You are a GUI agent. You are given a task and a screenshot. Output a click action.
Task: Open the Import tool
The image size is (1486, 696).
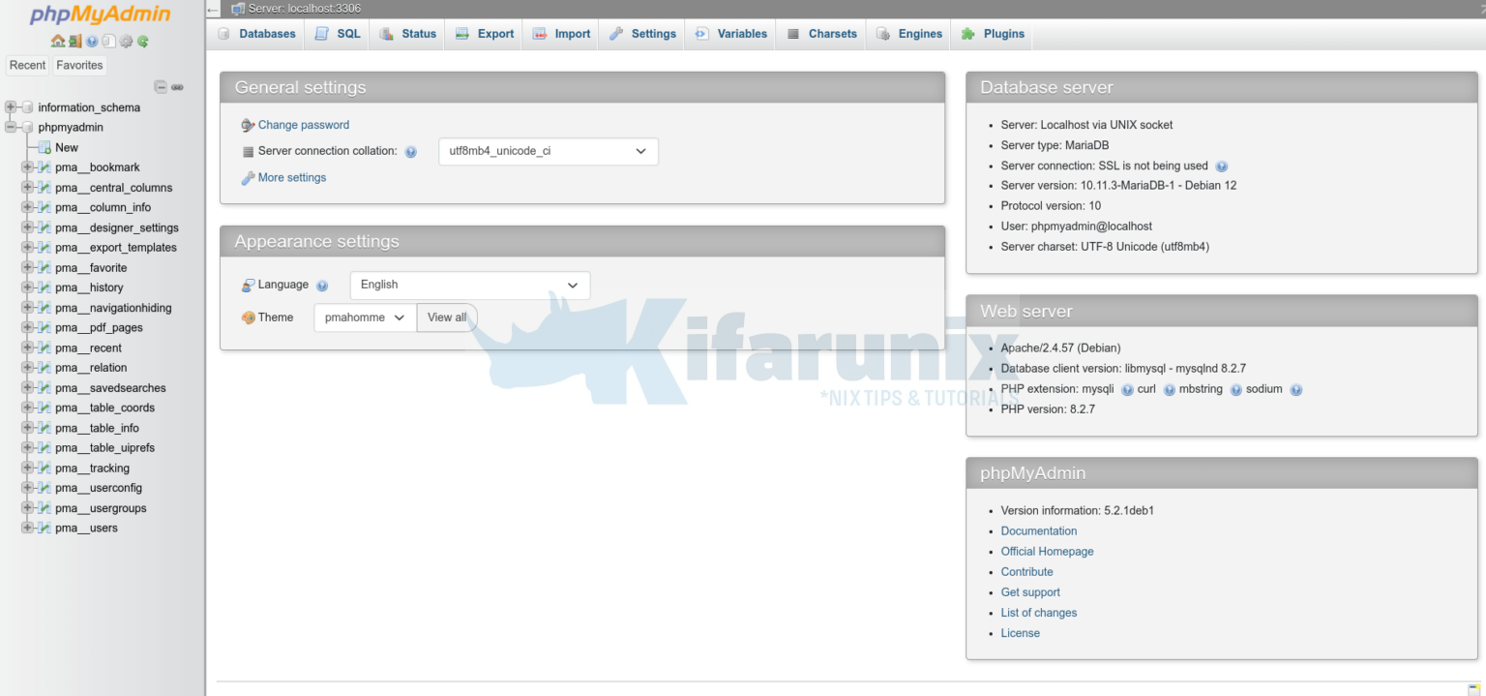pyautogui.click(x=560, y=33)
